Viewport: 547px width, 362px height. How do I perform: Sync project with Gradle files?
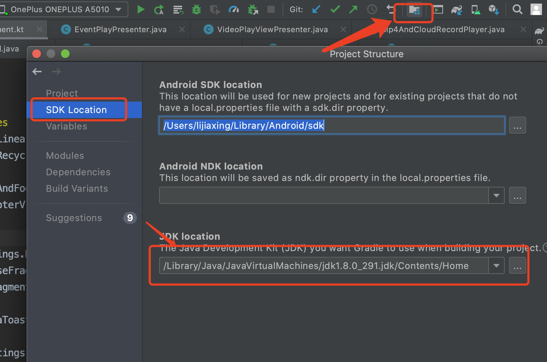[x=457, y=9]
